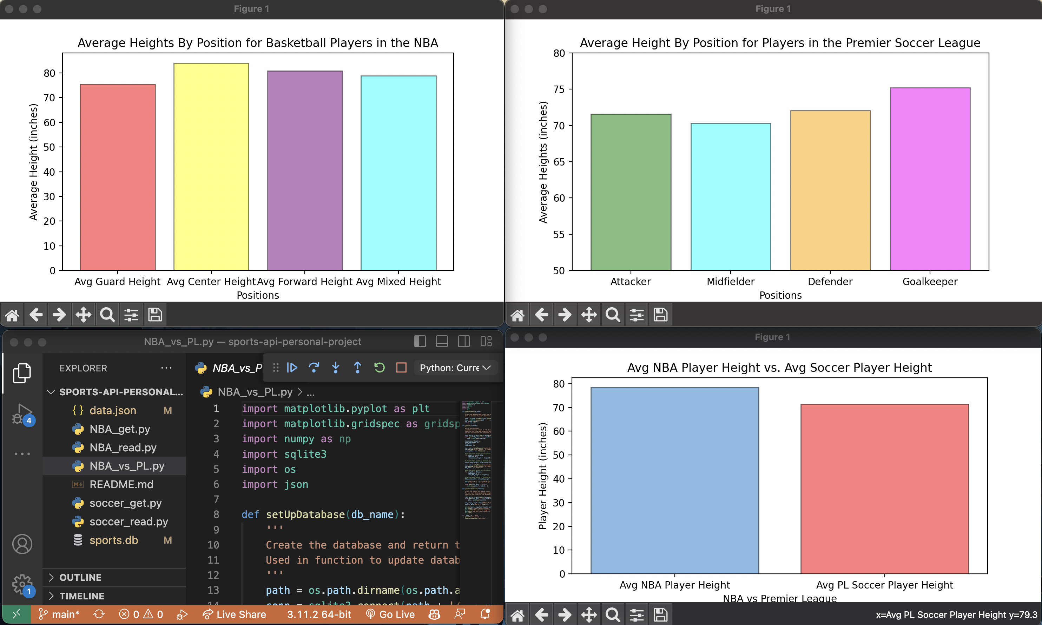The height and width of the screenshot is (625, 1042).
Task: Click Home icon in NBA heights figure toolbar
Action: (x=12, y=315)
